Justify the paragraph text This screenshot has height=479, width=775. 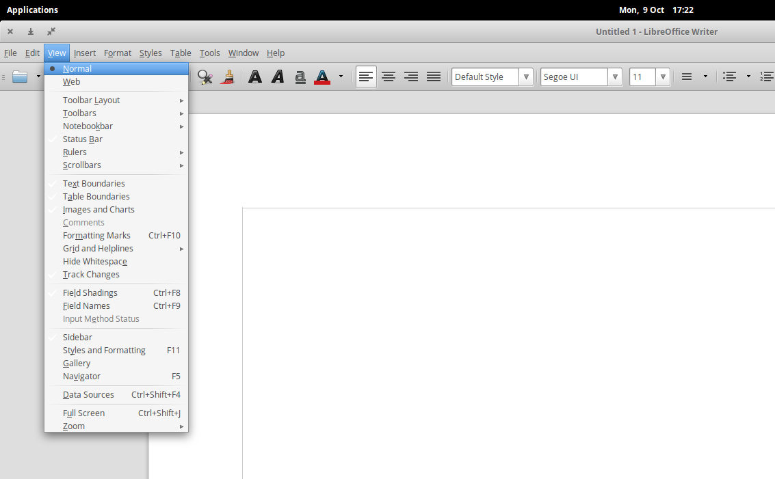pyautogui.click(x=433, y=77)
